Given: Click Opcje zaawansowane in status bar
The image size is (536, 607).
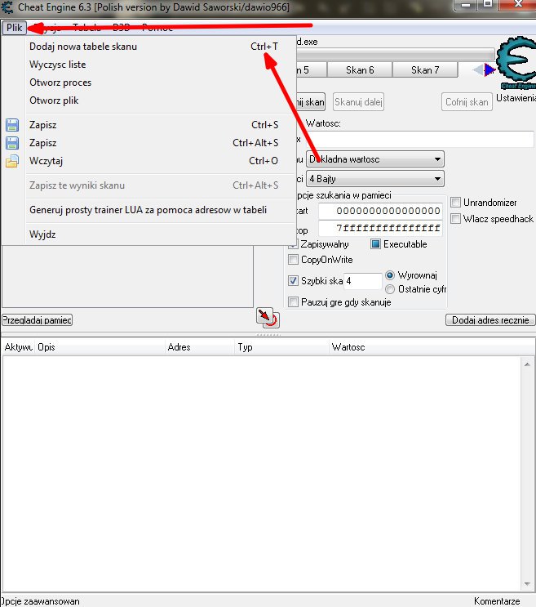Looking at the screenshot, I should tap(40, 601).
